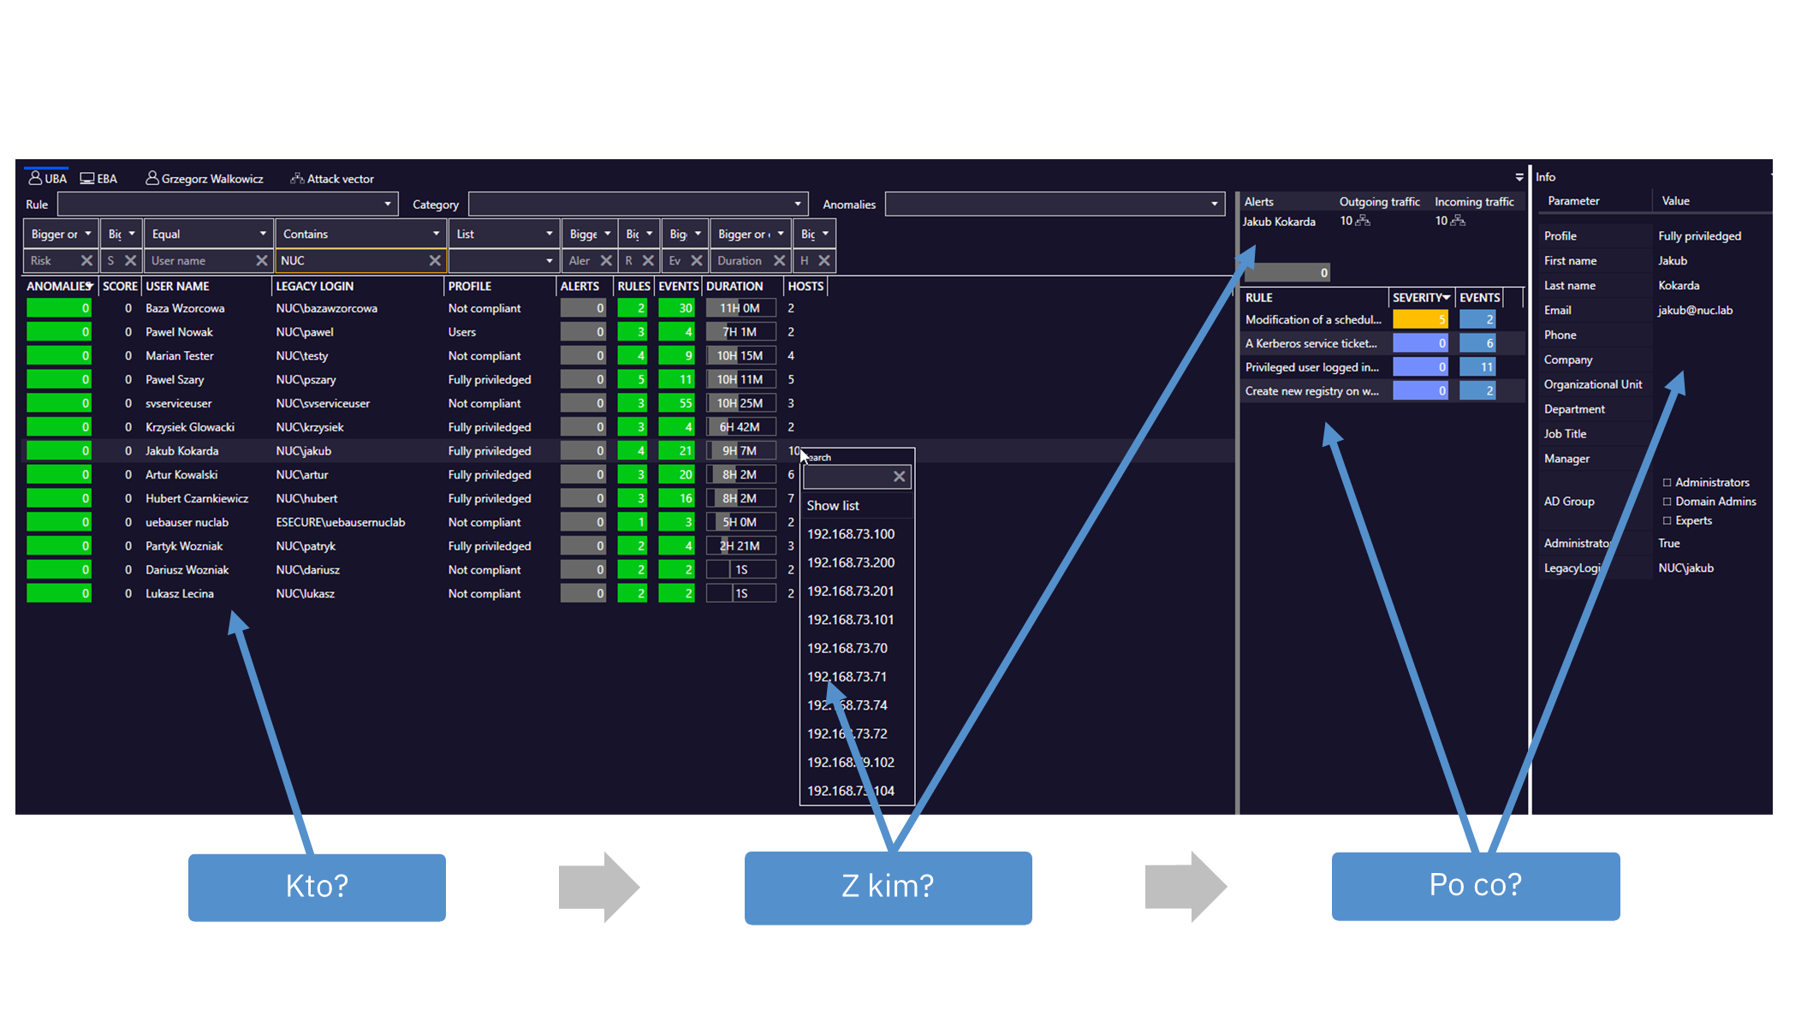
Task: Open the Category dropdown
Action: click(639, 204)
